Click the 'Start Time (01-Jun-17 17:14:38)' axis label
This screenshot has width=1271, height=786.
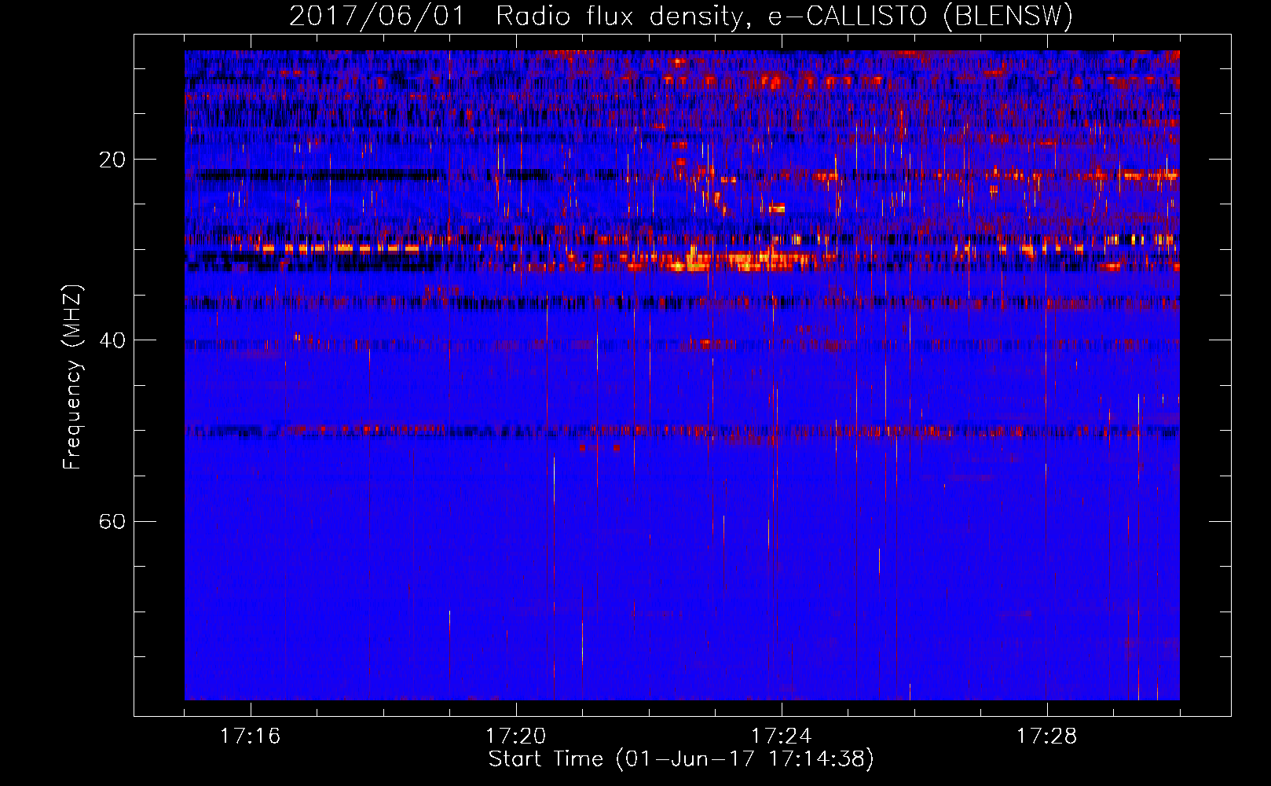pyautogui.click(x=681, y=759)
